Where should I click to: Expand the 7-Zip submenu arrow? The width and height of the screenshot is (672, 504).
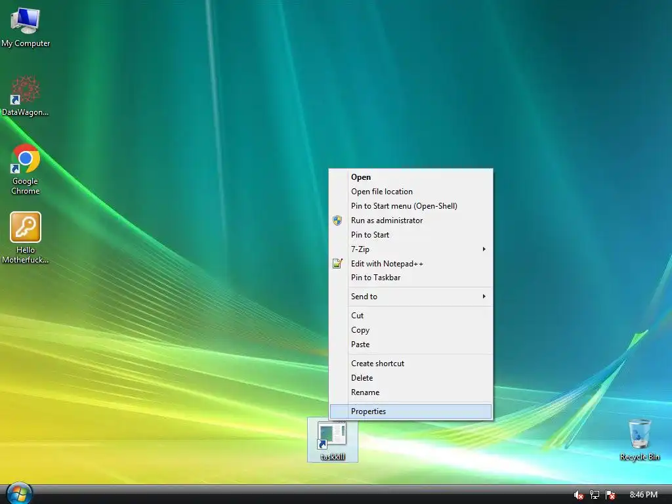pyautogui.click(x=484, y=249)
